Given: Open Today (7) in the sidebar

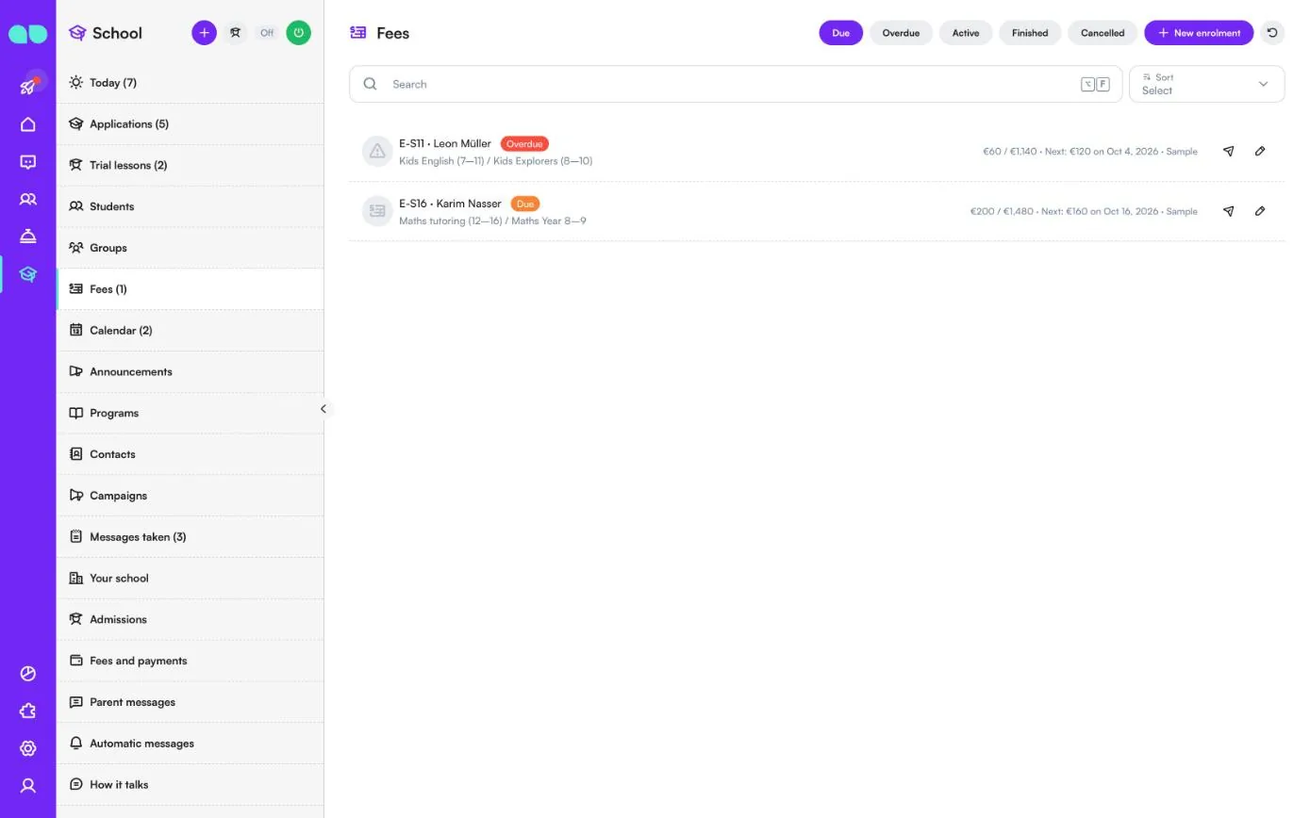Looking at the screenshot, I should click(x=190, y=83).
